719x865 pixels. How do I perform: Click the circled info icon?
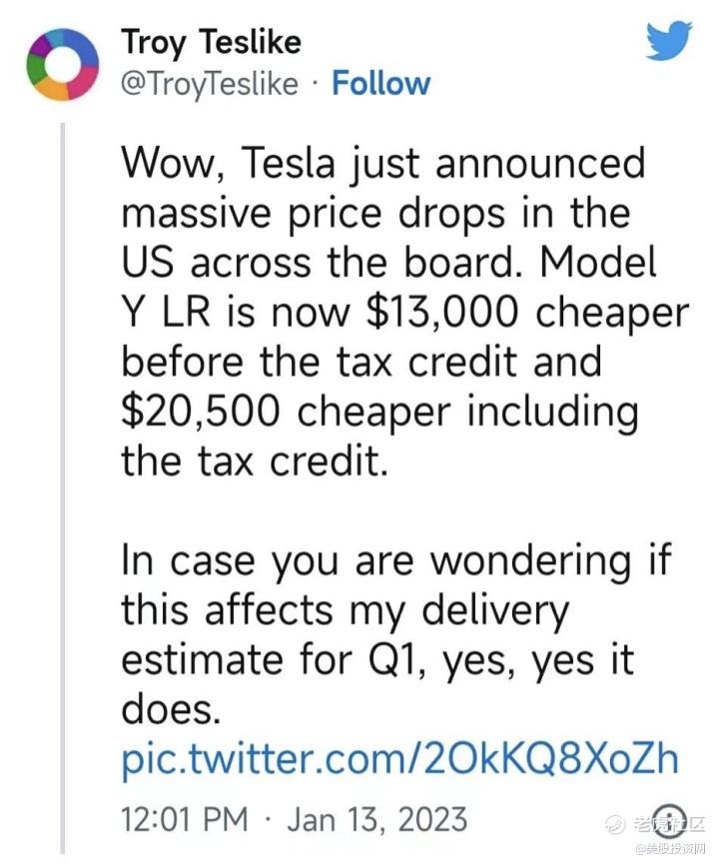(669, 820)
